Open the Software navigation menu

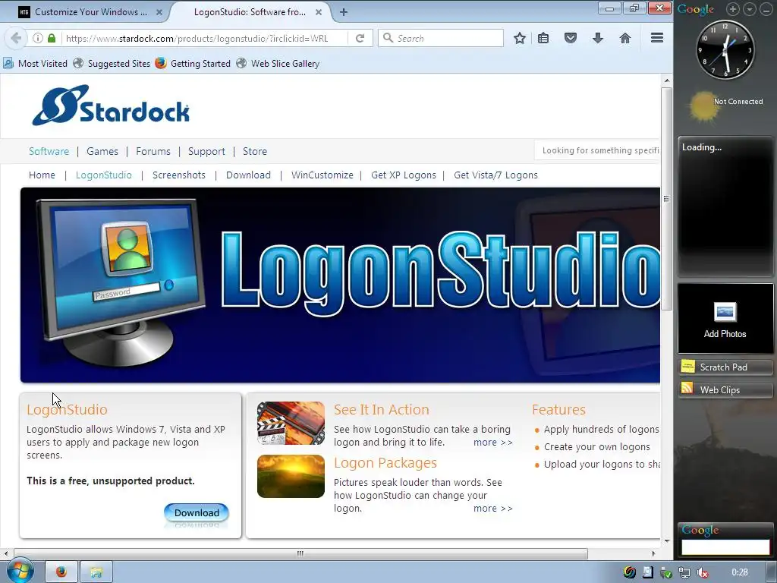[x=49, y=151]
